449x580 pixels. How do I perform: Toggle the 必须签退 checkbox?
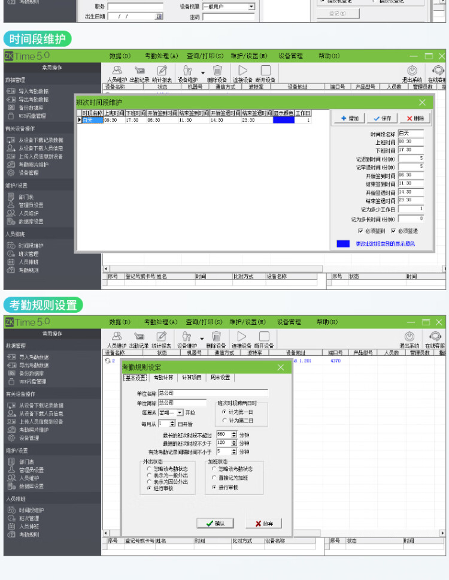[x=393, y=231]
